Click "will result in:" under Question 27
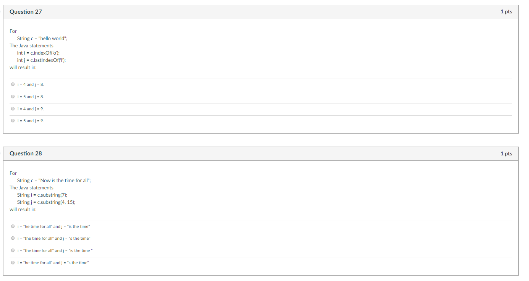529x281 pixels. 23,67
